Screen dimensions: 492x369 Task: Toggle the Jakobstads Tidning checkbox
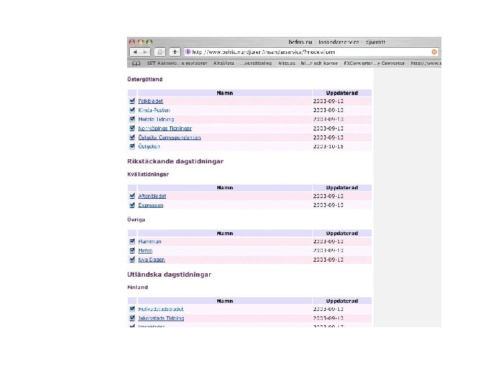click(132, 318)
